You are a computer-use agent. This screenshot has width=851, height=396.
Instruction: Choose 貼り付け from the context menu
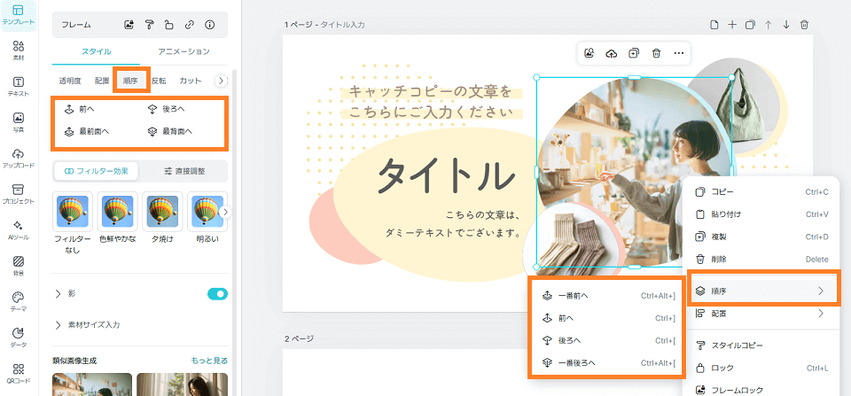[x=762, y=214]
